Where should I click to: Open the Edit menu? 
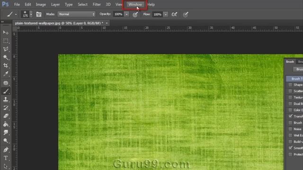pyautogui.click(x=27, y=4)
